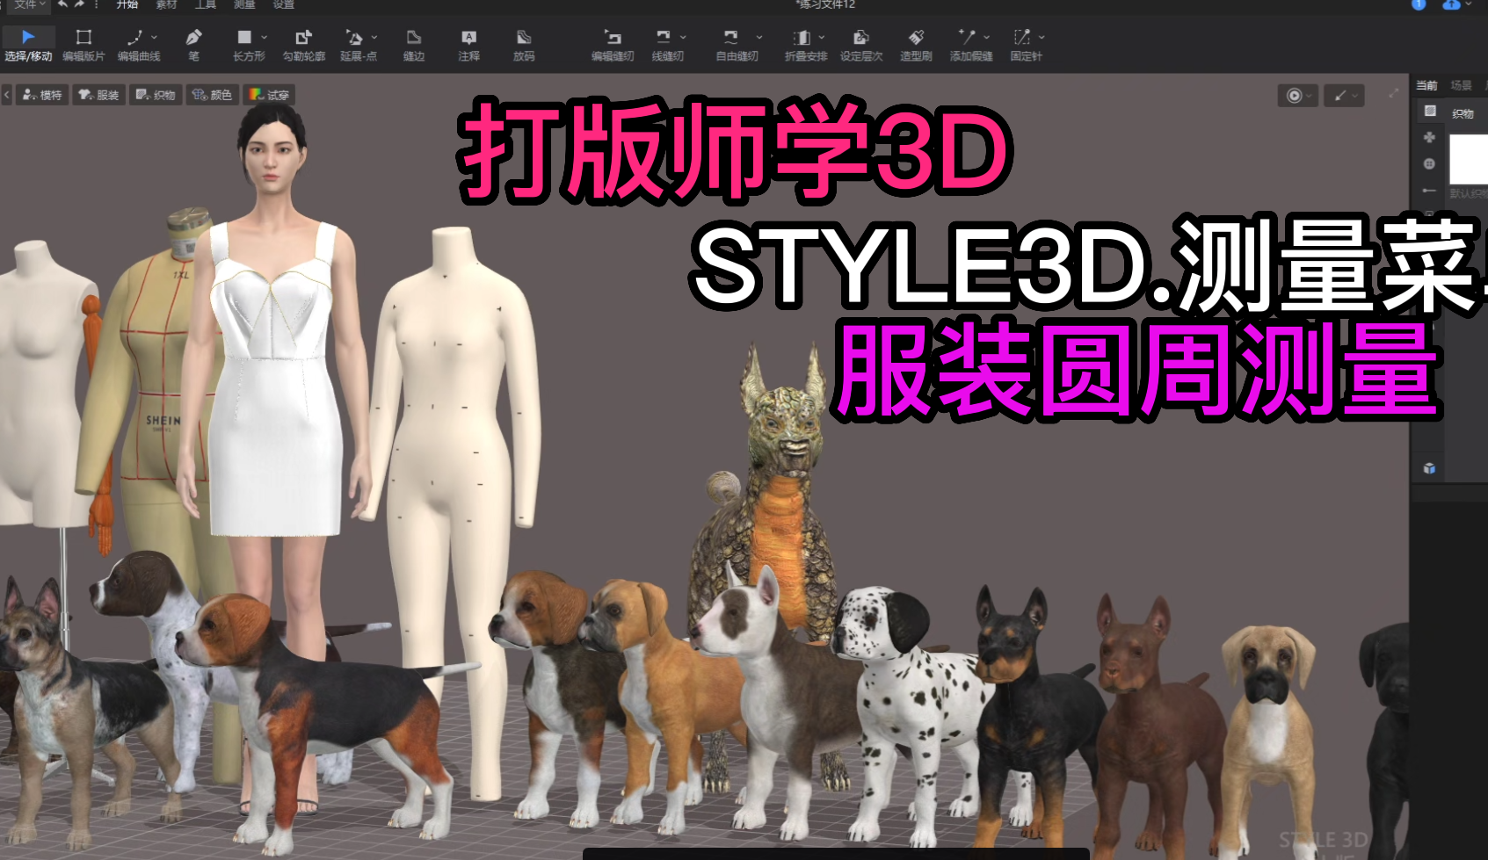The height and width of the screenshot is (860, 1488).
Task: Choose the 固定针 pin tool
Action: click(x=1025, y=44)
